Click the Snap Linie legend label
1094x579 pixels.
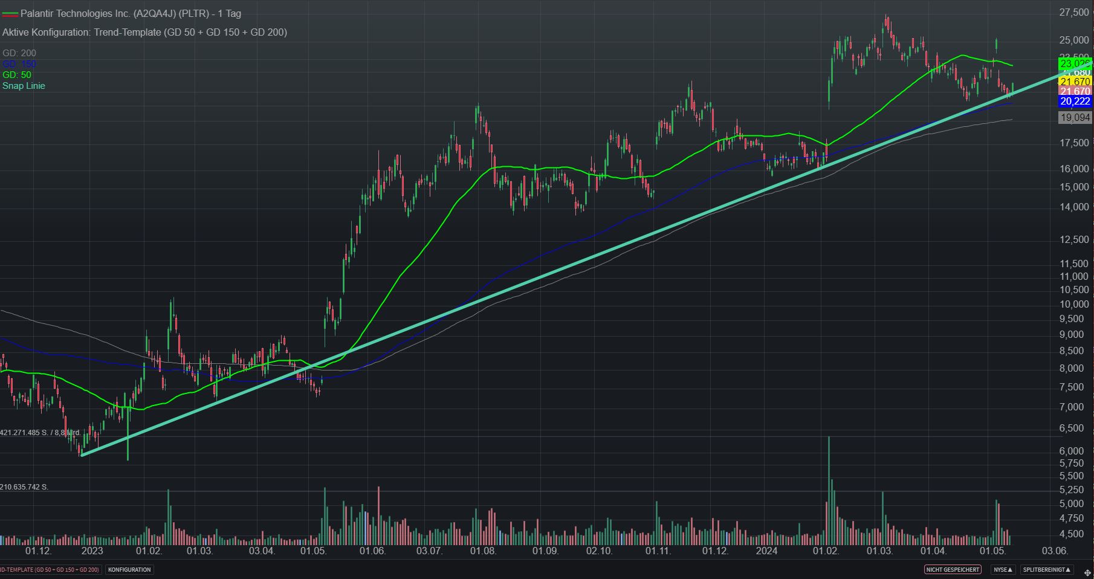click(x=24, y=86)
